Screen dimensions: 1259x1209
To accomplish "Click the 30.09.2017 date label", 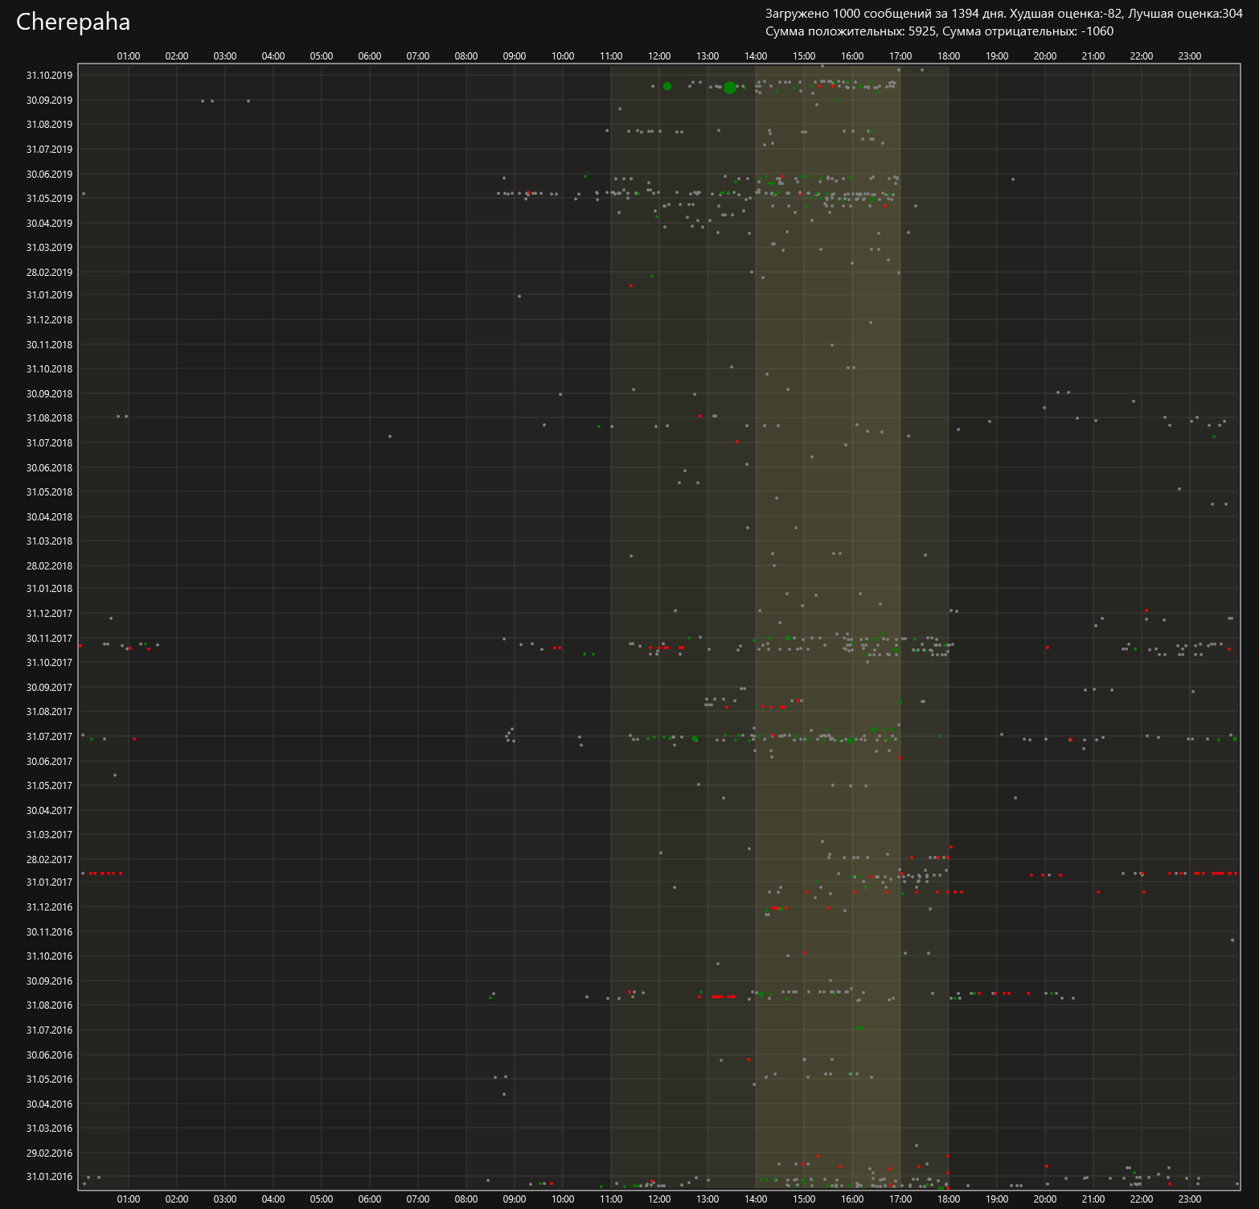I will (49, 688).
